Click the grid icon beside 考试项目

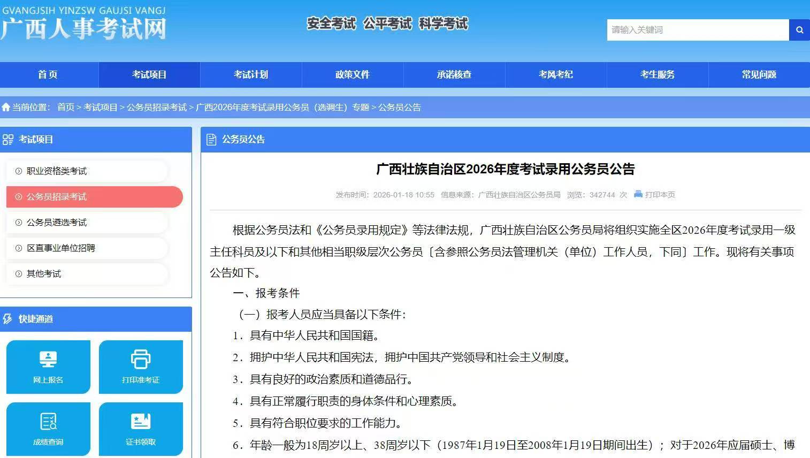click(x=9, y=140)
